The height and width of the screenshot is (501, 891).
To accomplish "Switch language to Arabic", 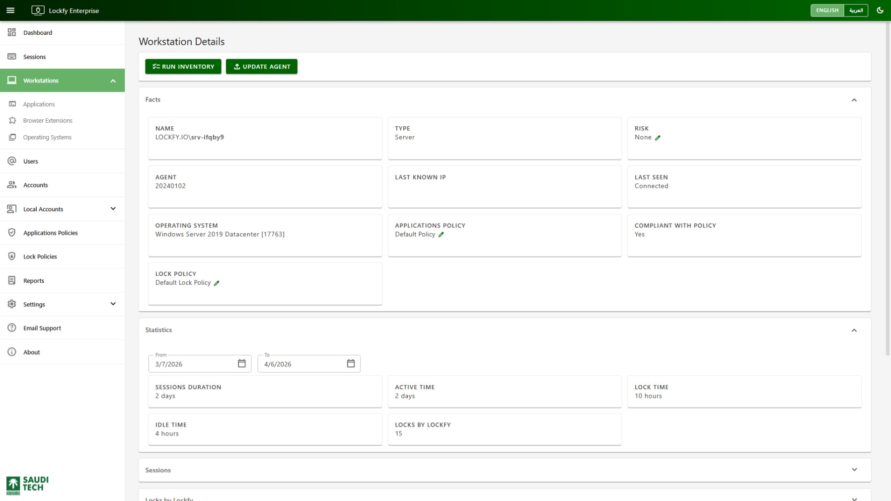I will 856,10.
